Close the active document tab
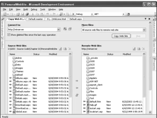The height and width of the screenshot is (118, 157). coord(149,19)
